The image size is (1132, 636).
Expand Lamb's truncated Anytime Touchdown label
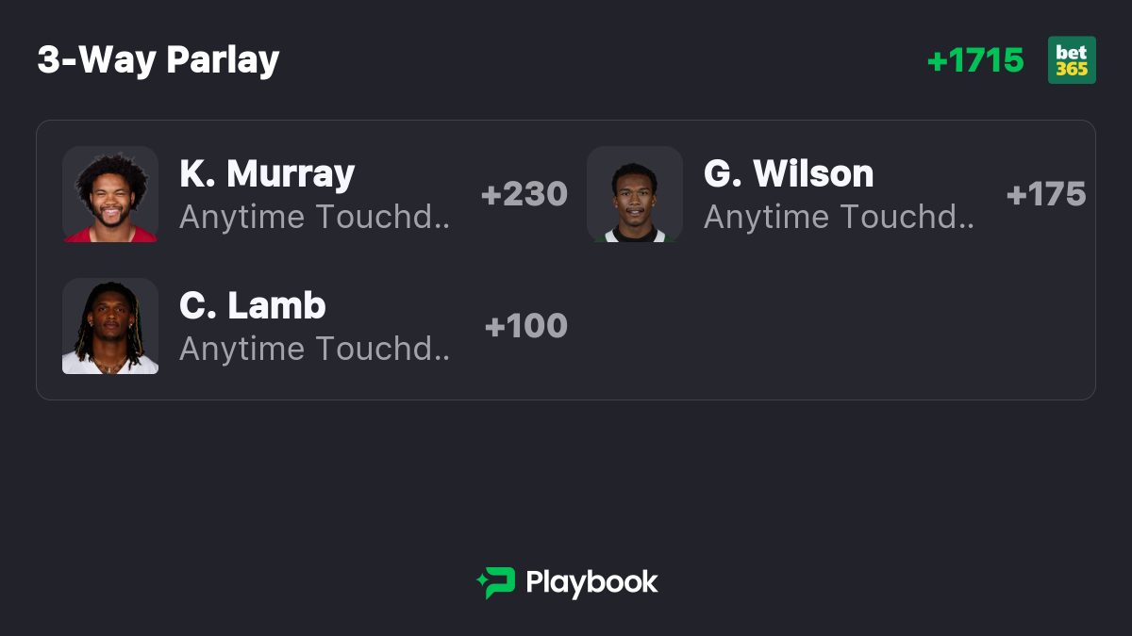(315, 349)
